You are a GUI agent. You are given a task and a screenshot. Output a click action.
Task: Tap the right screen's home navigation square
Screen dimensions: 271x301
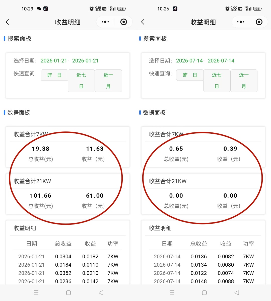(204, 293)
